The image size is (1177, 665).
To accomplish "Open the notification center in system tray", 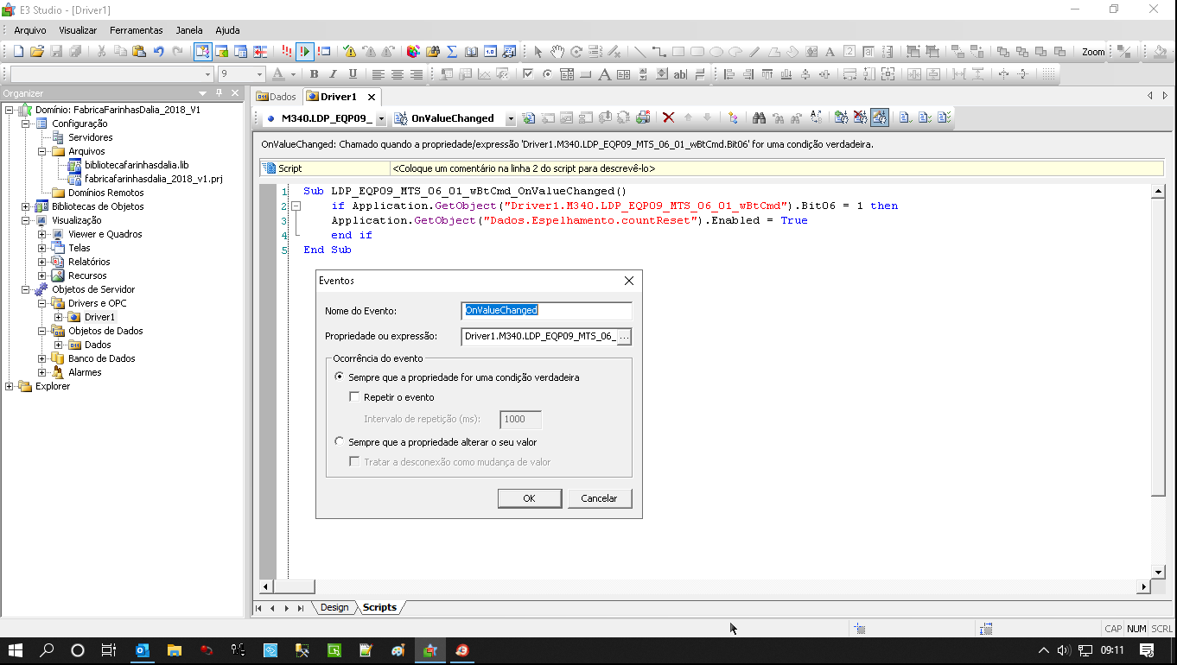I will click(x=1147, y=650).
